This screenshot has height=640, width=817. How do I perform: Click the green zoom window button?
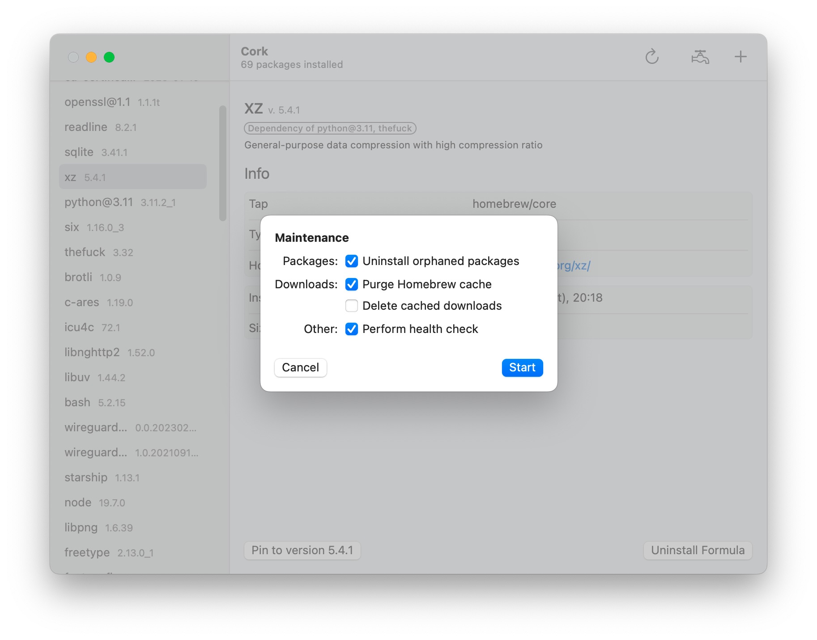(109, 57)
